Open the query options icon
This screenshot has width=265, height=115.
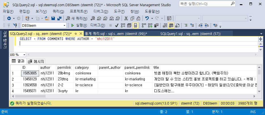pos(129,25)
